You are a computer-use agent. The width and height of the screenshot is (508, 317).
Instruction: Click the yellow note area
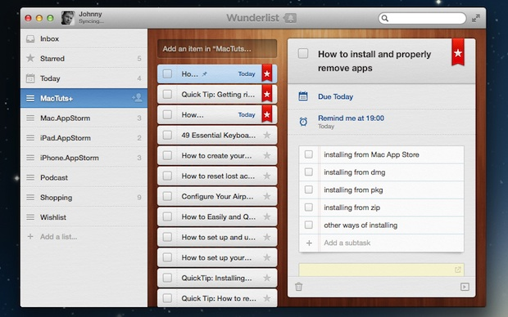381,270
